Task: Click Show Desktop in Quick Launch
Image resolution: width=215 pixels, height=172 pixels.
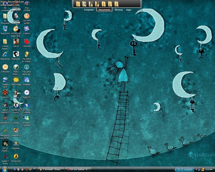Action: tap(15, 170)
